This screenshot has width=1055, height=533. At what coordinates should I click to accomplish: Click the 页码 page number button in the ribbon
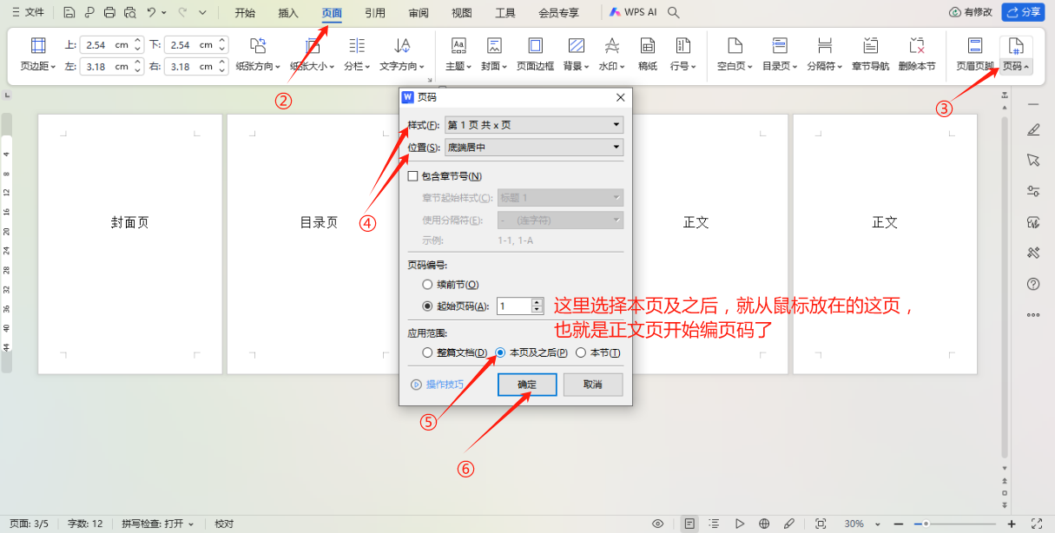[x=1016, y=55]
